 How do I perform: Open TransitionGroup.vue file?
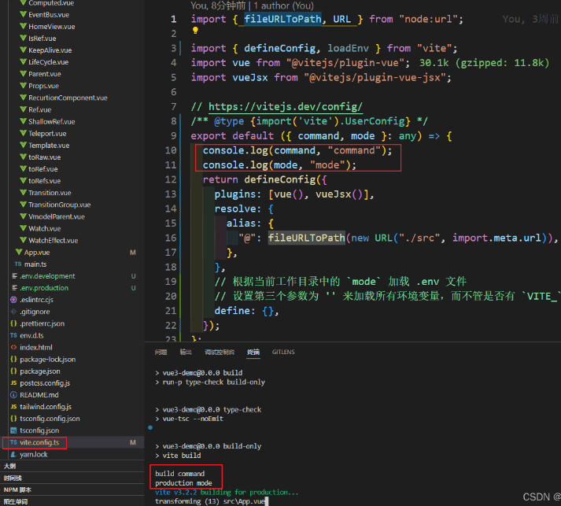pos(59,205)
